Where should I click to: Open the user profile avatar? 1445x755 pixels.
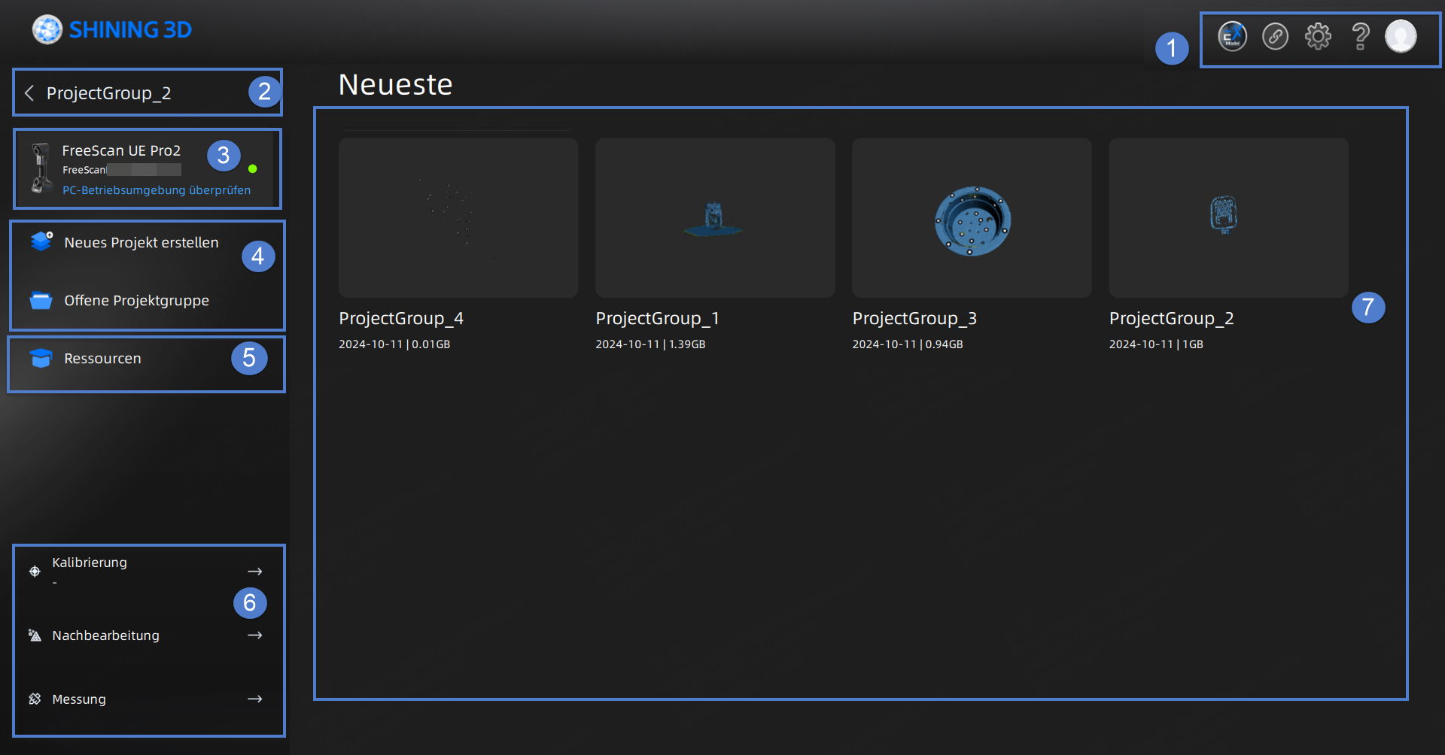point(1401,36)
